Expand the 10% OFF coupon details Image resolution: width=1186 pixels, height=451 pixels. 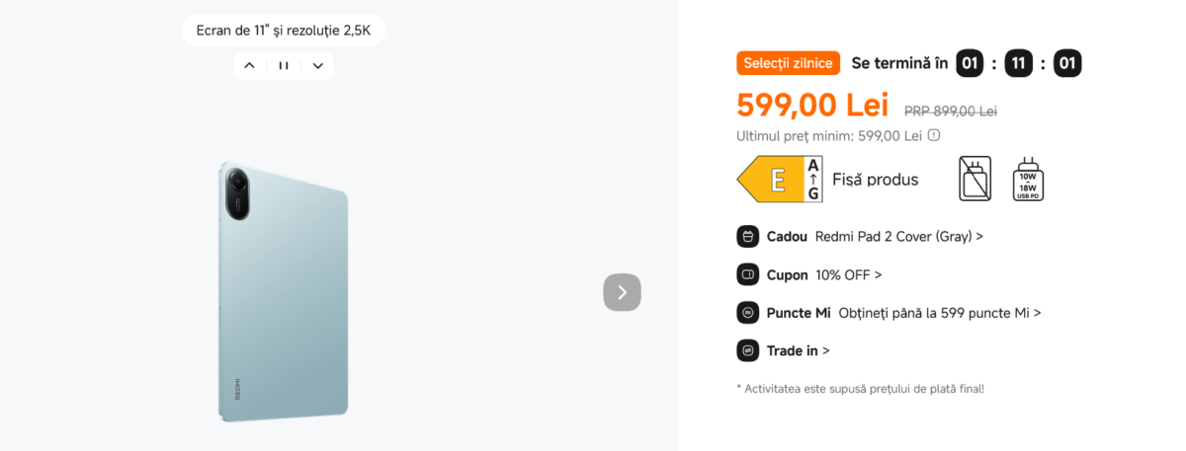(848, 275)
